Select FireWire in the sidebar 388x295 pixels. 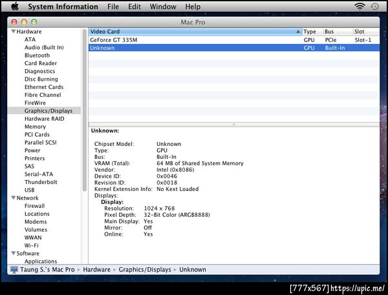point(35,103)
